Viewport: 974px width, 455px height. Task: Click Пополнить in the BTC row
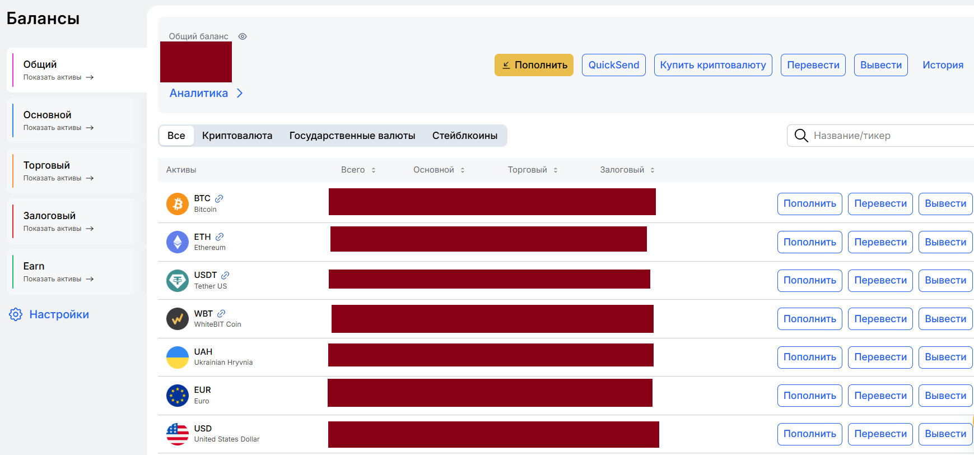tap(810, 204)
